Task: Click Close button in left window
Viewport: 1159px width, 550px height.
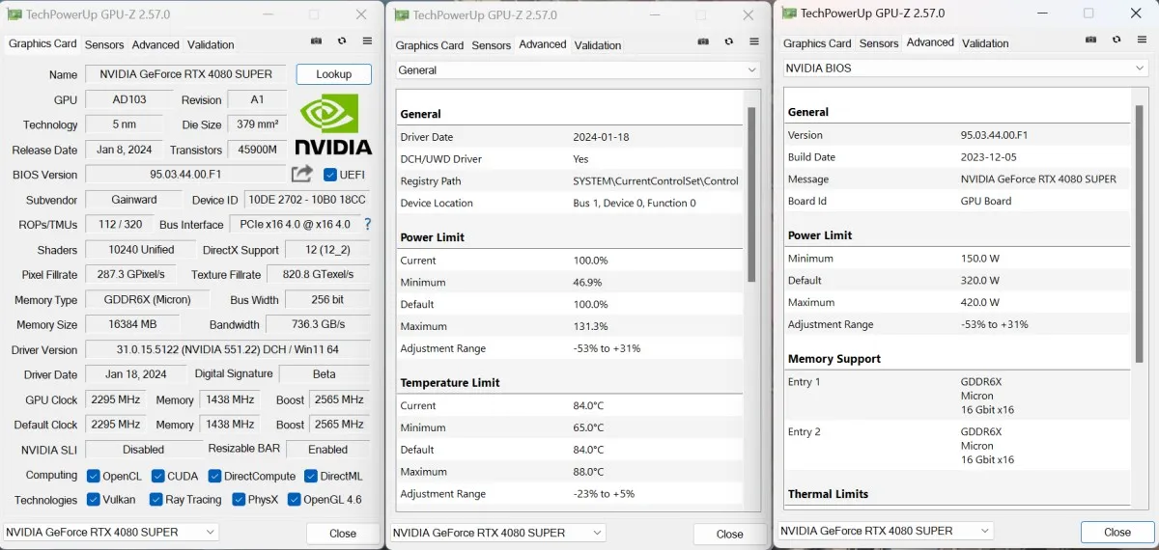Action: click(343, 533)
